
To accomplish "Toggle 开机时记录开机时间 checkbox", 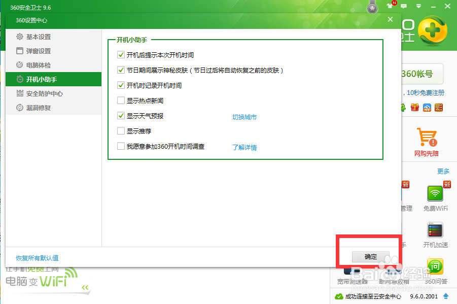I will [121, 85].
